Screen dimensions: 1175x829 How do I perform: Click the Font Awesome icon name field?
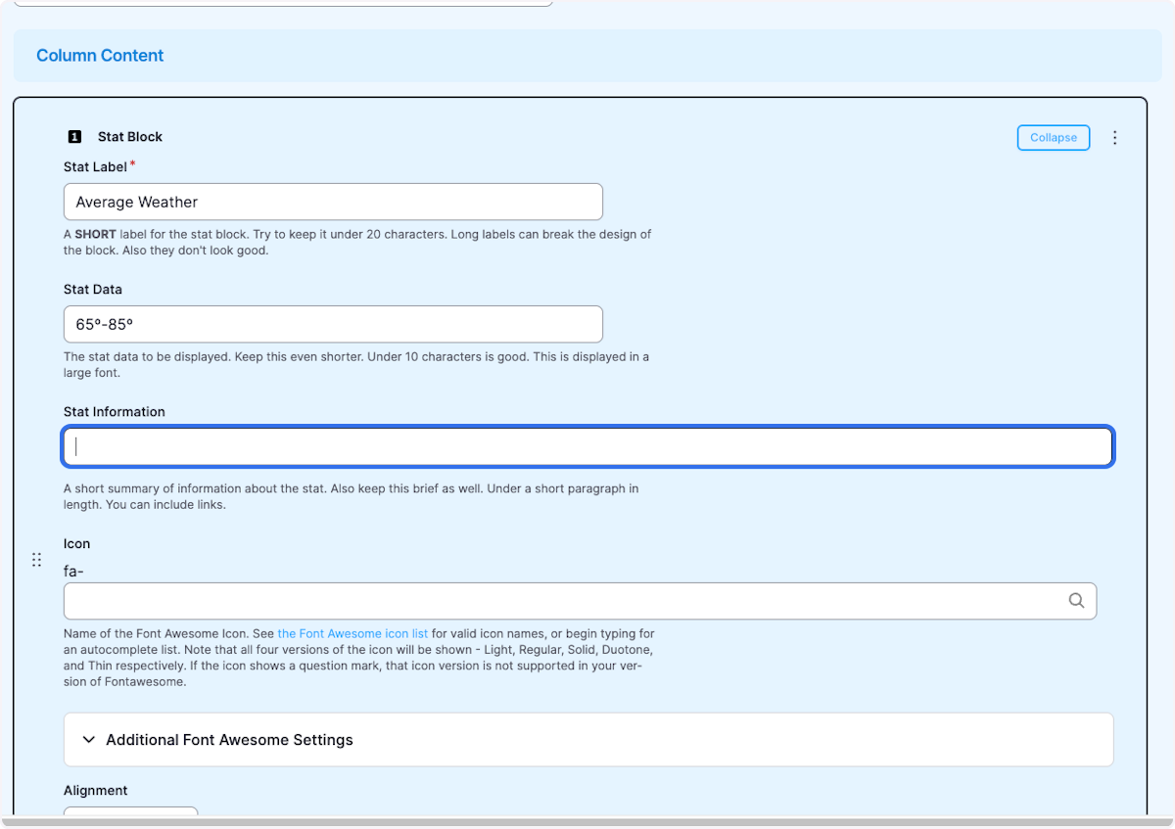click(580, 601)
